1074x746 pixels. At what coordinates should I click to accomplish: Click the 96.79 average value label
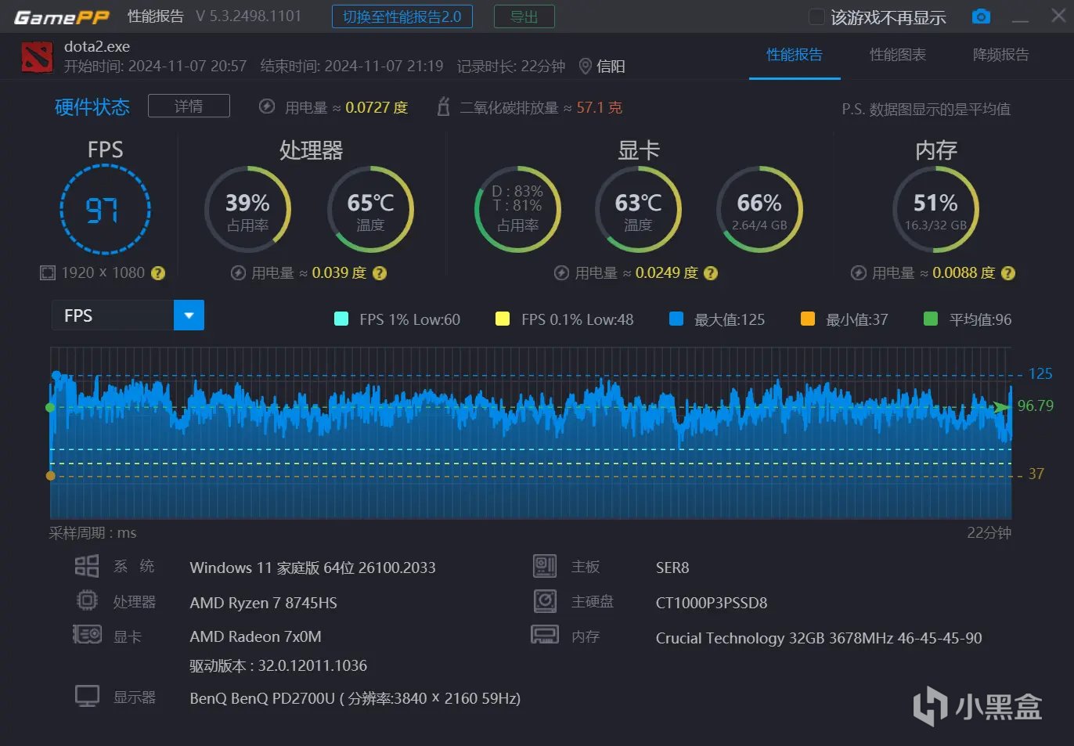pos(1036,405)
